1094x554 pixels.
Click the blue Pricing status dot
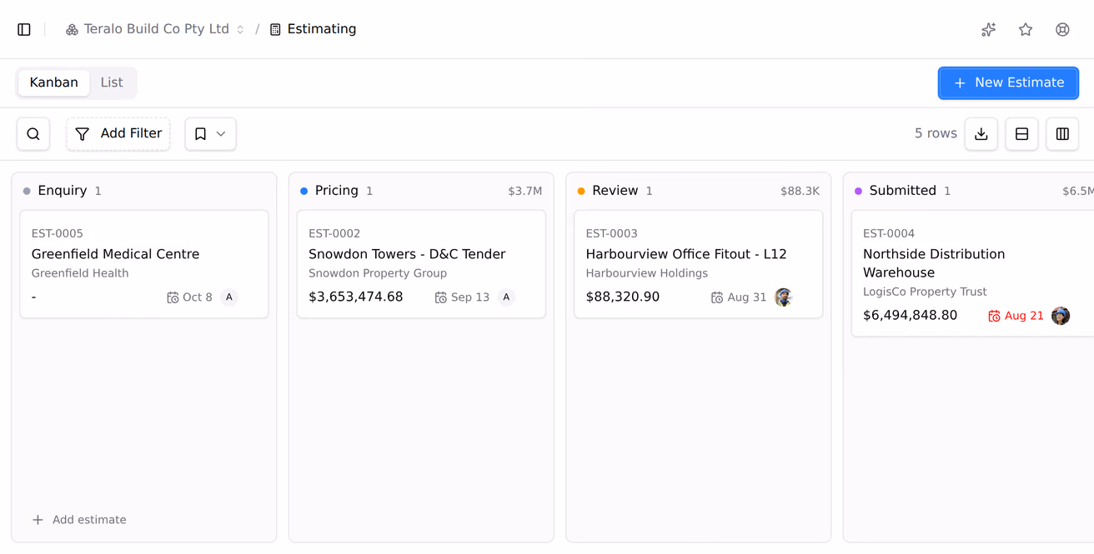[304, 191]
